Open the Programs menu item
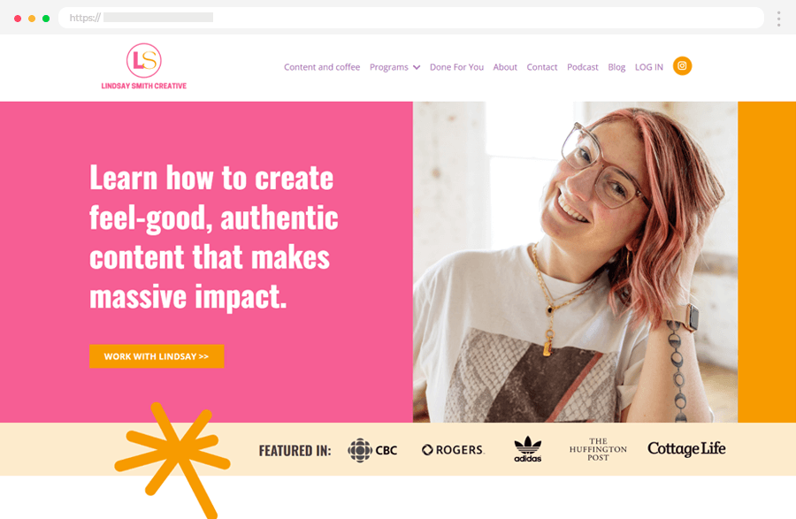The height and width of the screenshot is (519, 796). pos(389,67)
